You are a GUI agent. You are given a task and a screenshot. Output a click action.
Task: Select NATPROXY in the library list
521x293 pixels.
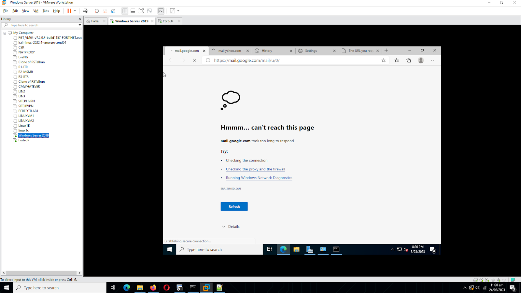tap(26, 52)
